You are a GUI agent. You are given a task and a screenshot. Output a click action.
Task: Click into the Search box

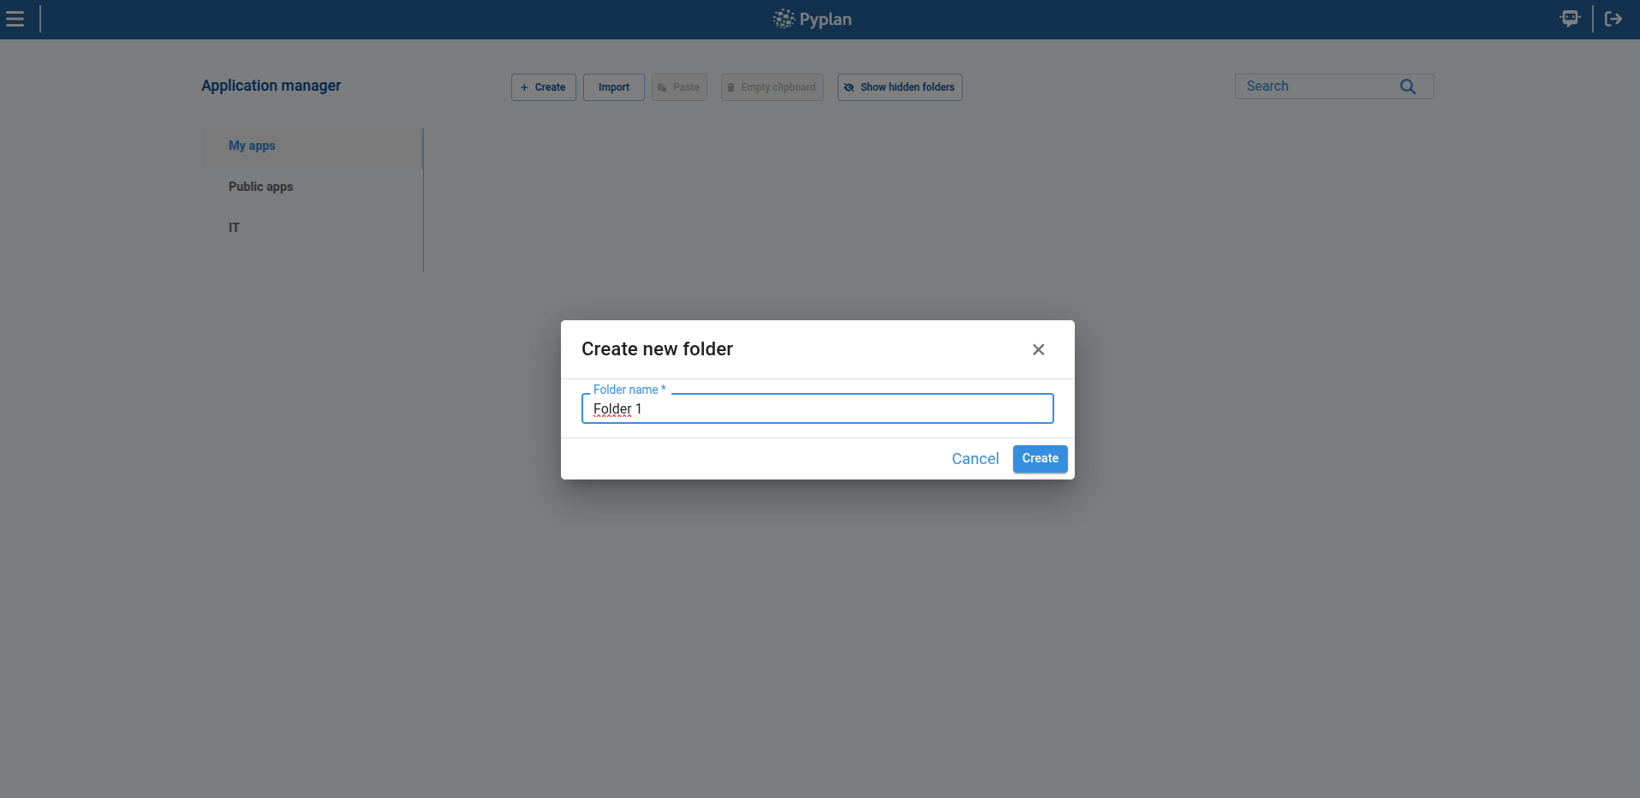point(1315,86)
